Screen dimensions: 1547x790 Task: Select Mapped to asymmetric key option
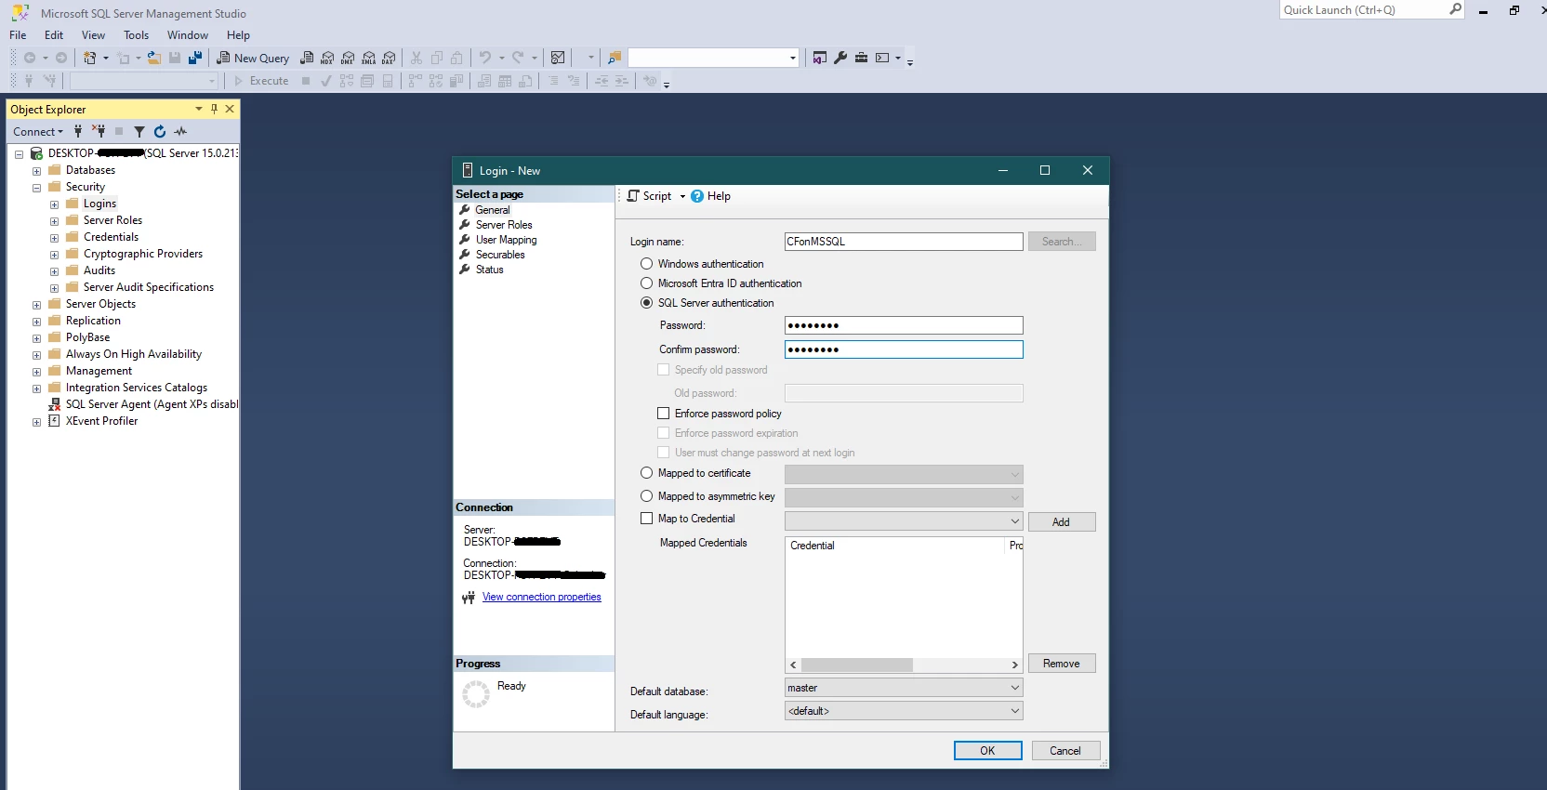pos(646,496)
